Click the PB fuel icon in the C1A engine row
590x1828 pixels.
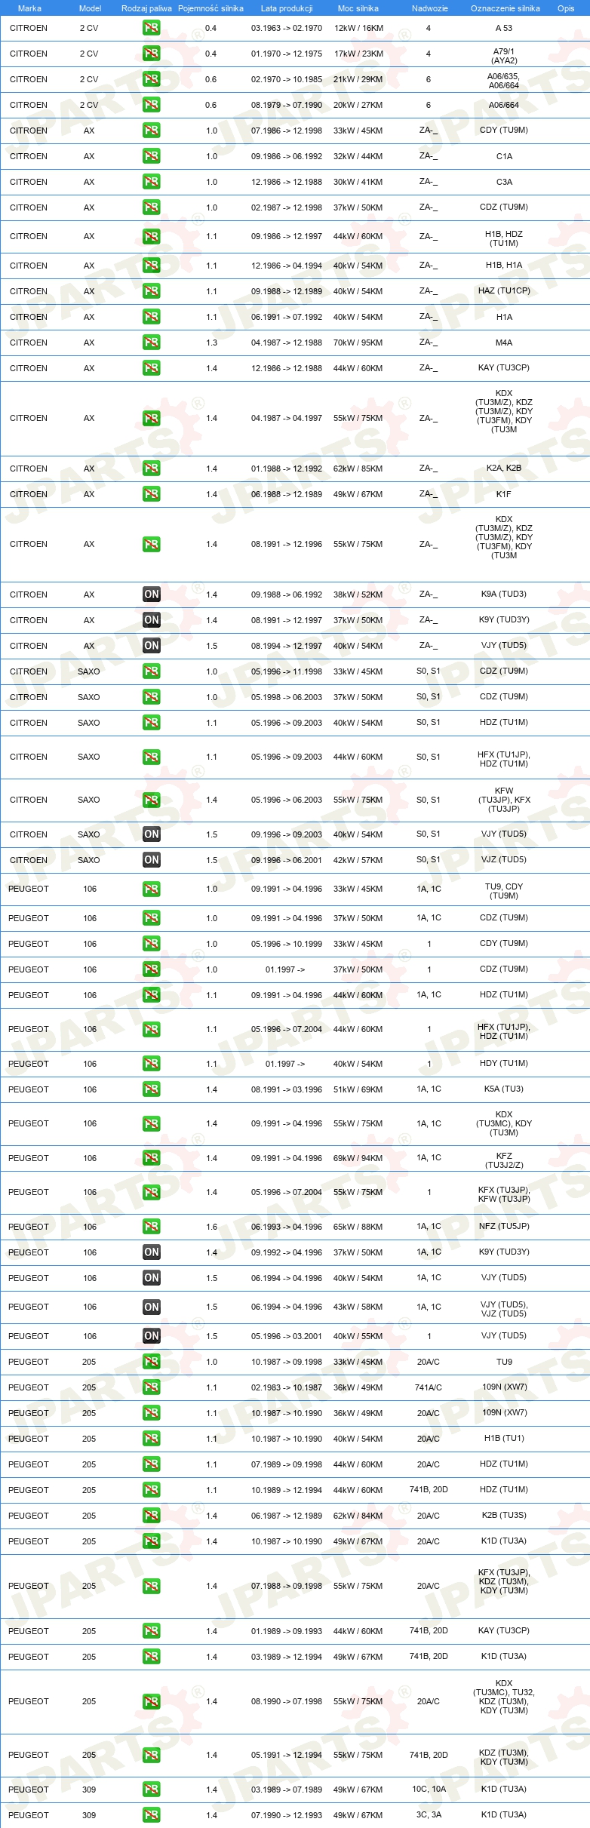pos(152,156)
